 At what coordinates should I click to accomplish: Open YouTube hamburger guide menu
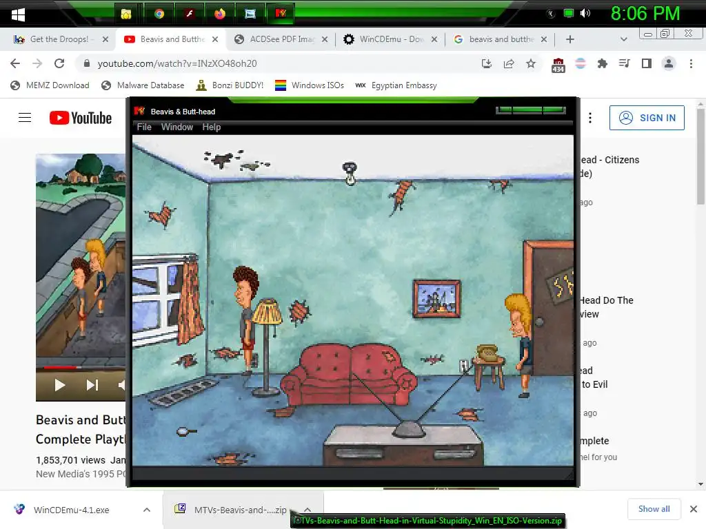click(x=25, y=118)
